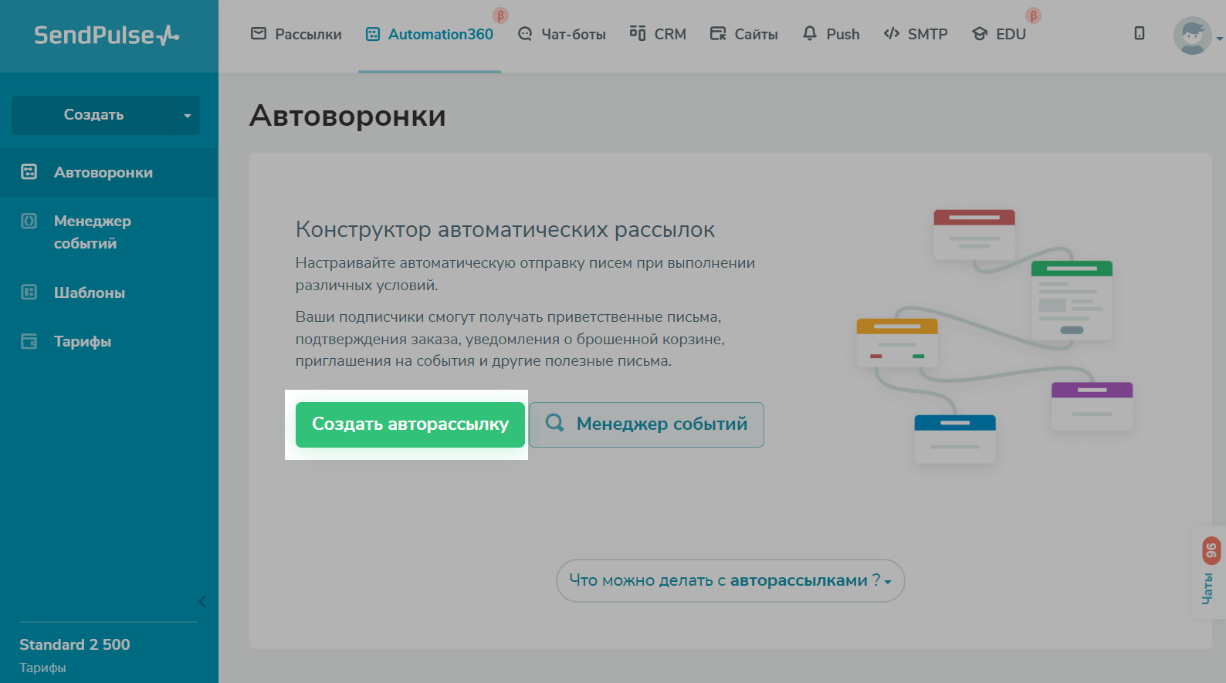
Task: Open Менеджер событий in the sidebar
Action: (109, 232)
